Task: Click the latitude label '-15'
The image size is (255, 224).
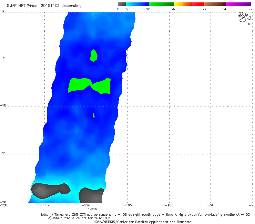Action: (x=3, y=153)
